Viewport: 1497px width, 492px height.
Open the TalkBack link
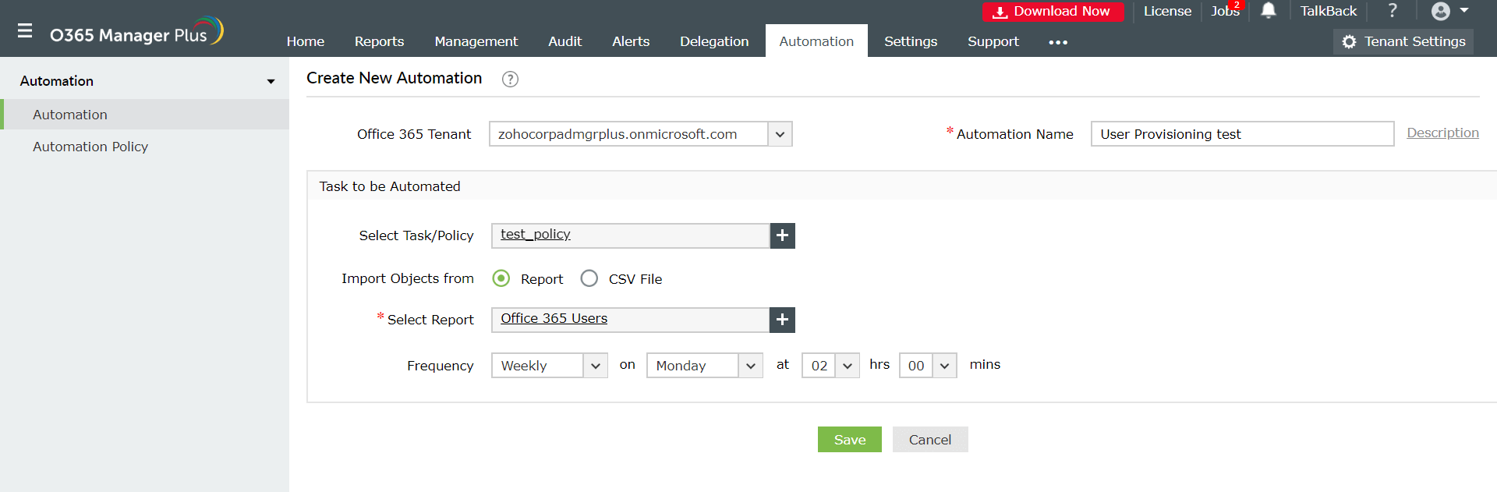(x=1328, y=11)
